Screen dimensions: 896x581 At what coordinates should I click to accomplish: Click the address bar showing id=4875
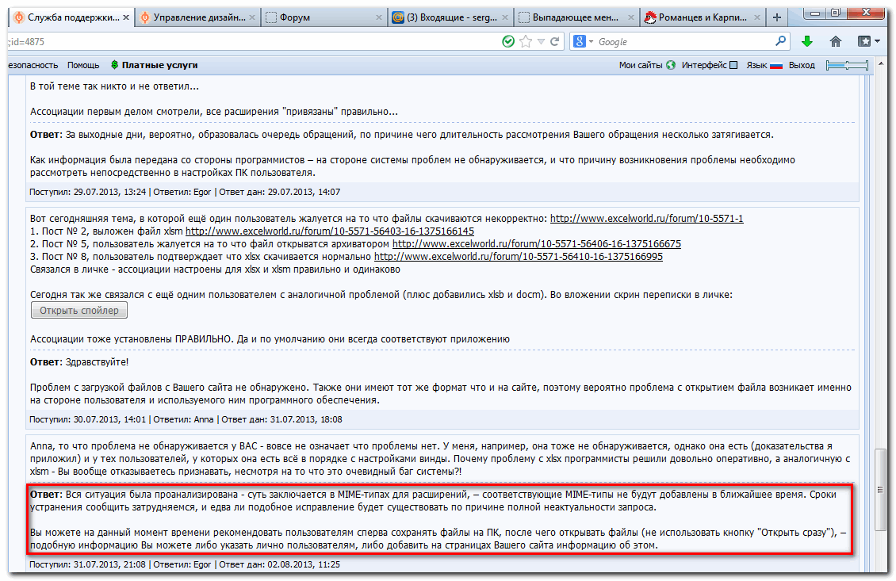251,42
